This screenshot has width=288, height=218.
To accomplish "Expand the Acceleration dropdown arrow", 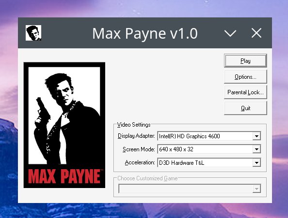I will (256, 162).
